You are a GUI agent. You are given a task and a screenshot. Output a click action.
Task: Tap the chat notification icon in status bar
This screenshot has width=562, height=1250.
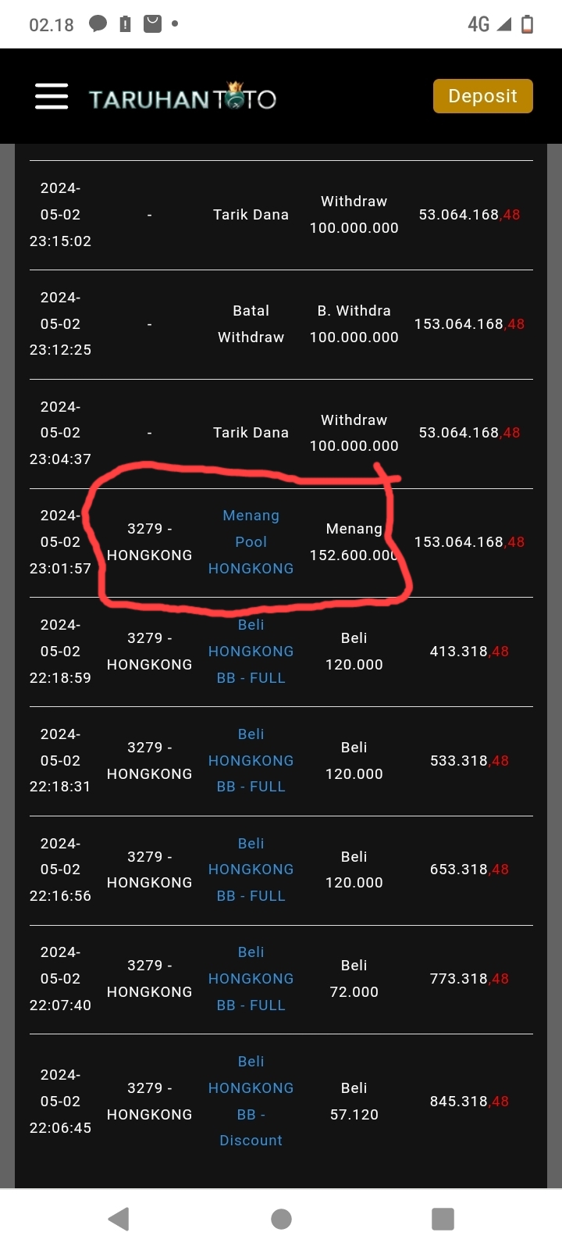pyautogui.click(x=98, y=24)
